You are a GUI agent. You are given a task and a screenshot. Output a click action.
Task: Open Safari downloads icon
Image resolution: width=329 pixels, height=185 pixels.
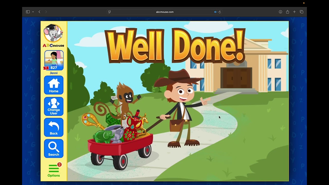[280, 12]
